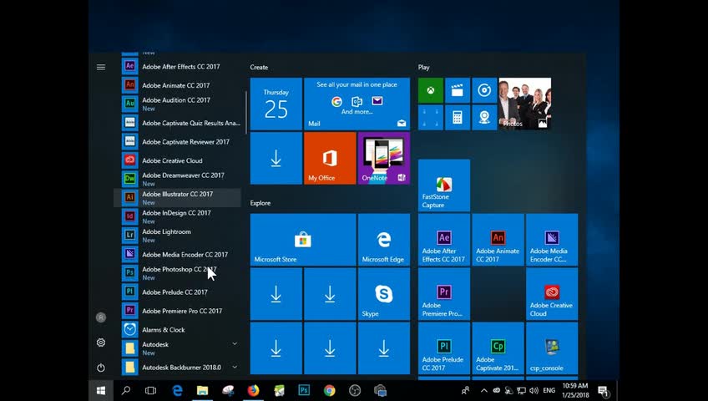This screenshot has height=401, width=708.
Task: Open Adobe Premiere Pro CC 2017 list entry
Action: point(177,311)
